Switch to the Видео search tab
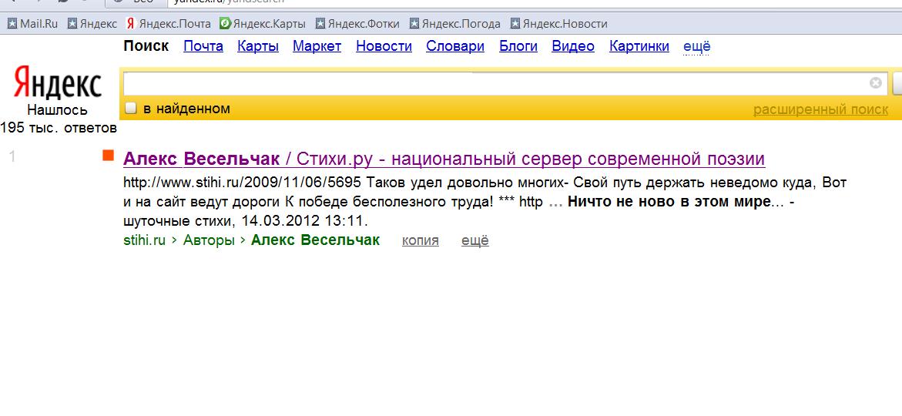This screenshot has width=902, height=416. pos(572,46)
